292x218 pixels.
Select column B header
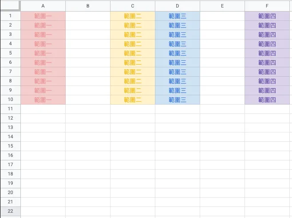click(88, 6)
